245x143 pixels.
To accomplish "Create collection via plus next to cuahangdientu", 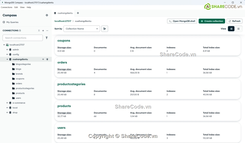I will pos(43,59).
